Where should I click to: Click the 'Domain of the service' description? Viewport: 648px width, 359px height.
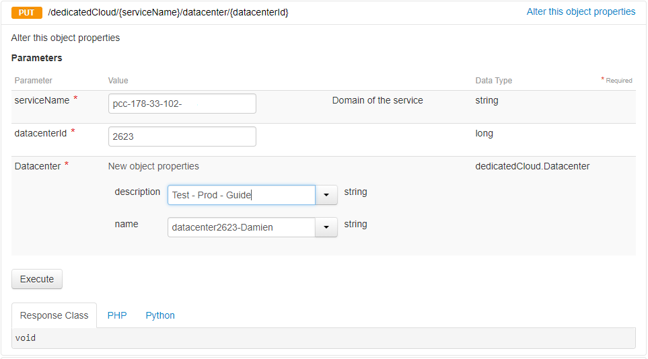click(x=377, y=100)
